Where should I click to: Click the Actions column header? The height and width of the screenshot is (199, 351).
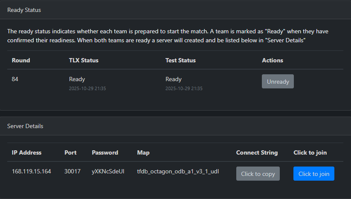tap(273, 60)
